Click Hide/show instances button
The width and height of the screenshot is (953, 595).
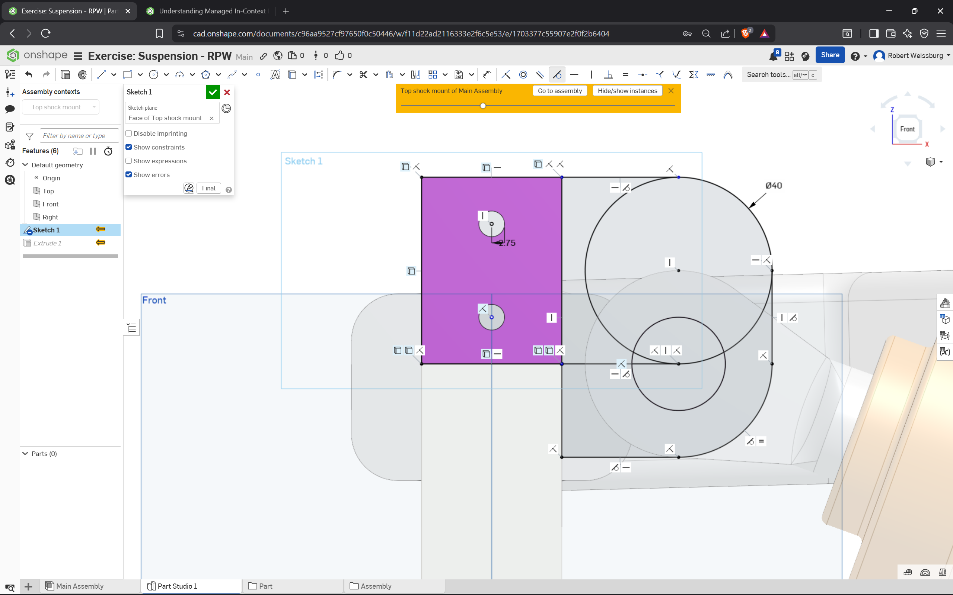coord(627,91)
